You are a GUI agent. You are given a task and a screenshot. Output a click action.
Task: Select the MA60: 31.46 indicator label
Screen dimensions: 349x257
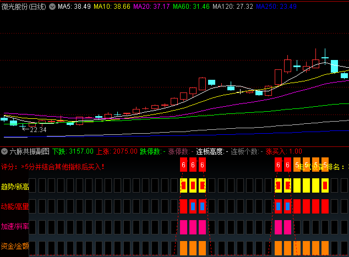191,7
